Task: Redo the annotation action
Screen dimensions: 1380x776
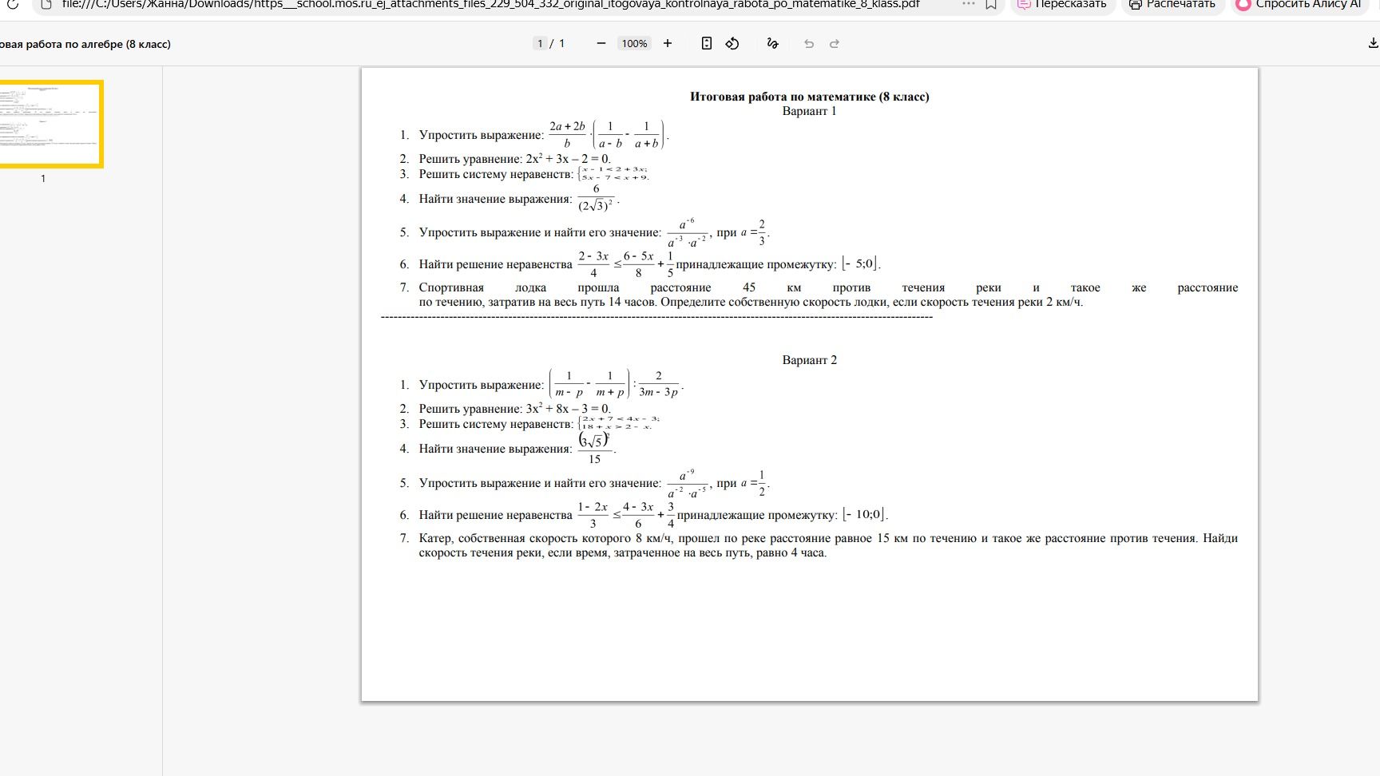Action: tap(835, 44)
